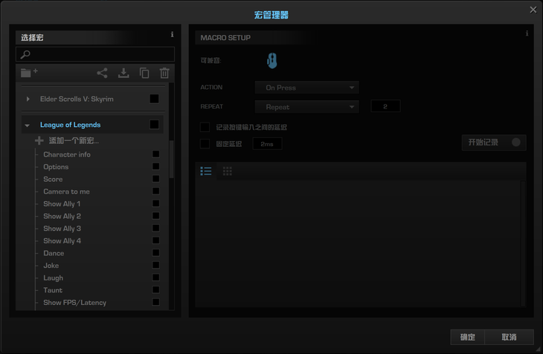This screenshot has height=354, width=543.
Task: Click the 确定 confirm button
Action: pos(468,337)
